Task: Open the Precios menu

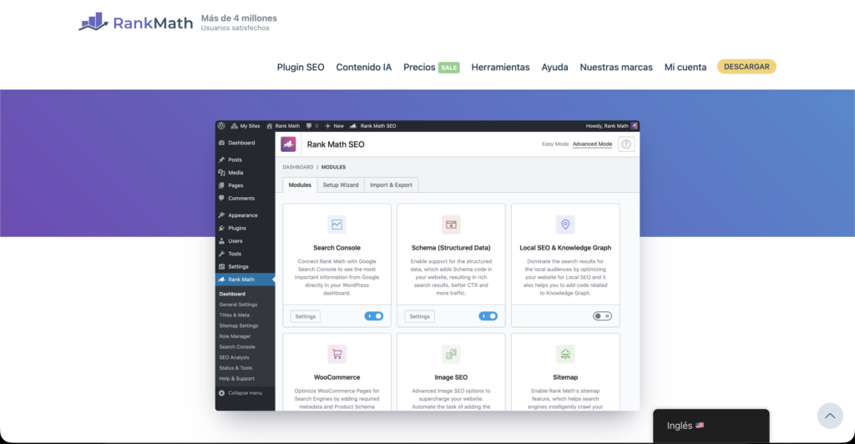Action: [419, 67]
